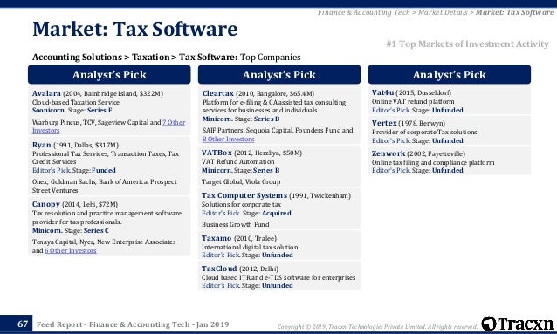Click 'Cloud-based Taxation Service' description

coord(76,102)
